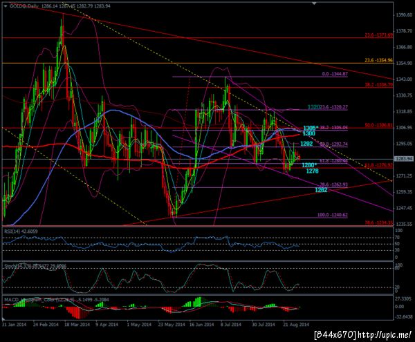Image resolution: width=415 pixels, height=342 pixels.
Task: Select the purple Fibonacci label 38.2 -1305.05
Action: (333, 128)
